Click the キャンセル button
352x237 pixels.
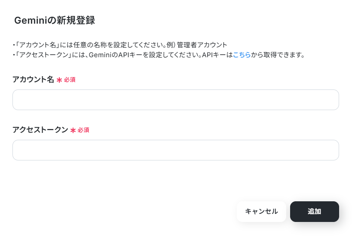(261, 211)
